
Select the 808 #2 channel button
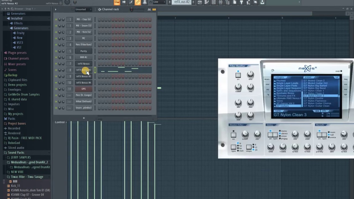[x=84, y=57]
